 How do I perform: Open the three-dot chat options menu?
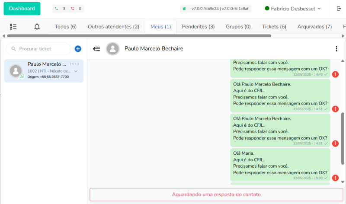click(x=336, y=49)
